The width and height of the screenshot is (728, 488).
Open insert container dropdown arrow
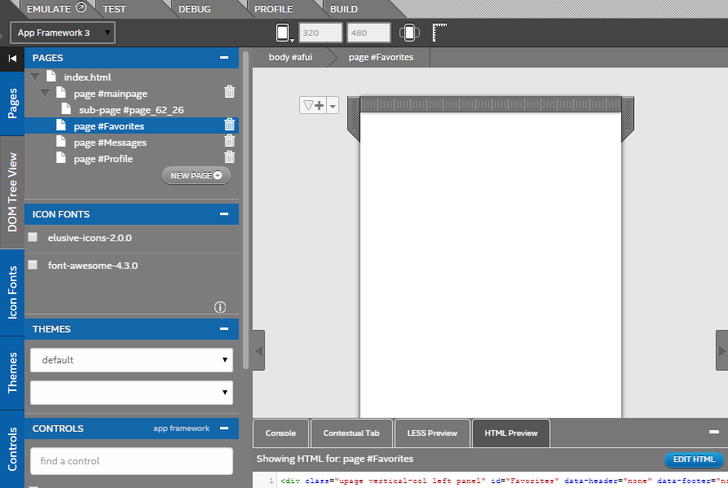click(x=333, y=105)
